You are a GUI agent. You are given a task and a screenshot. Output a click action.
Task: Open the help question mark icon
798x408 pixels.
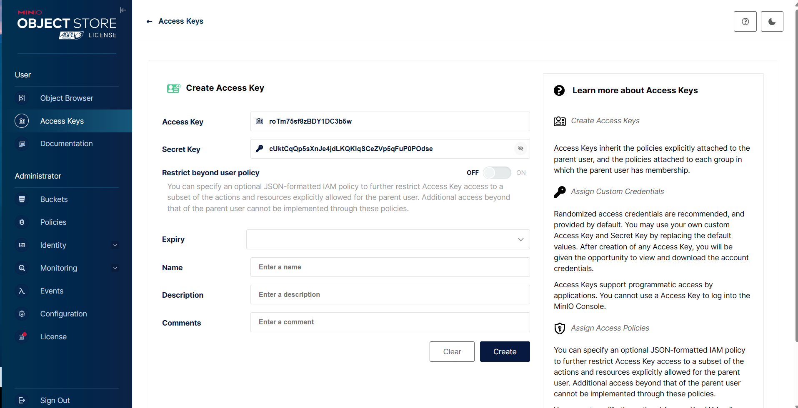coord(745,22)
